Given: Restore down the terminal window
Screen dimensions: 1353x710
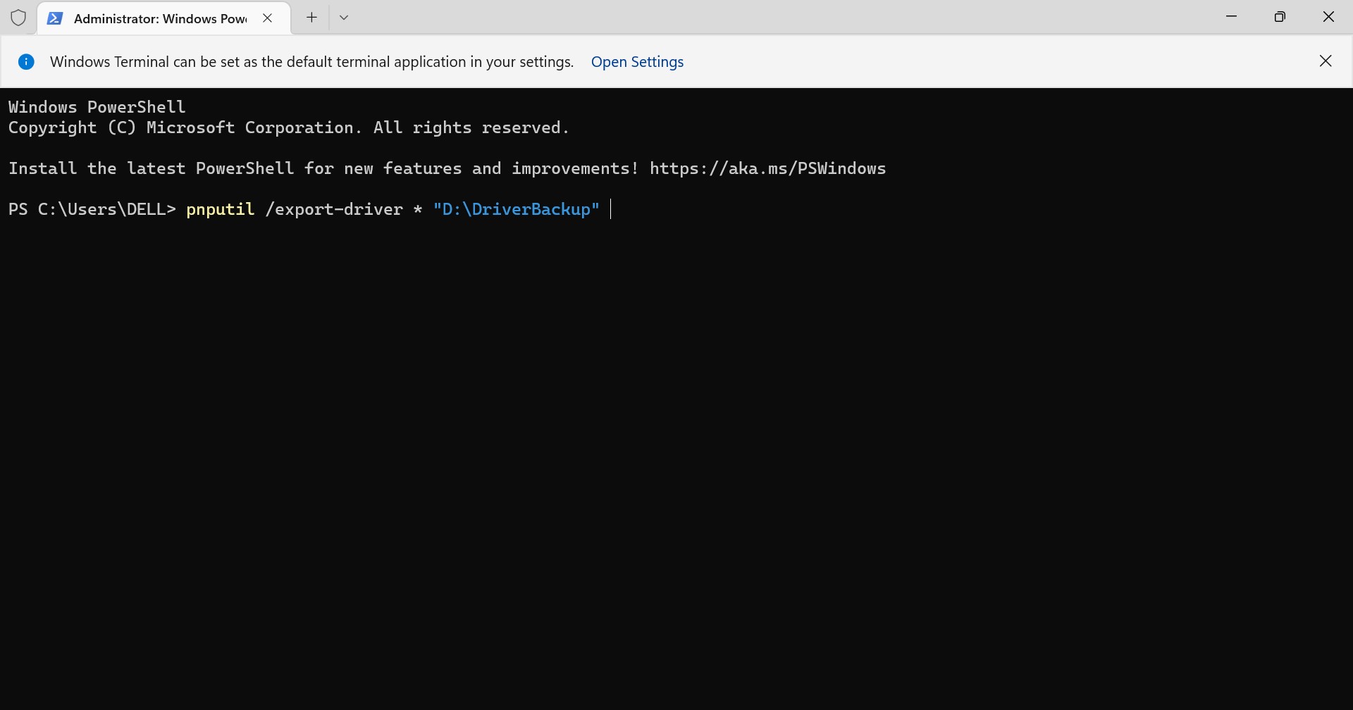Looking at the screenshot, I should click(x=1280, y=17).
